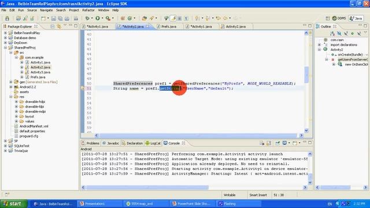
Task: Select the Java perspective button
Action: pos(356,18)
